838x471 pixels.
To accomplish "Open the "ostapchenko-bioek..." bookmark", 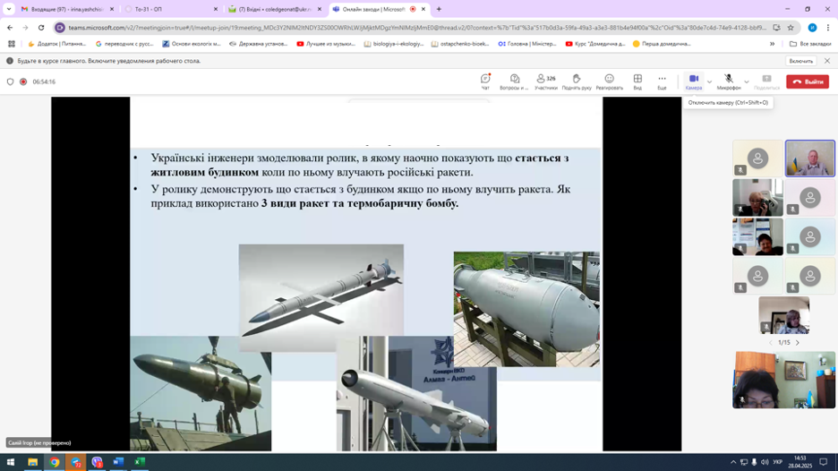I will coord(460,44).
